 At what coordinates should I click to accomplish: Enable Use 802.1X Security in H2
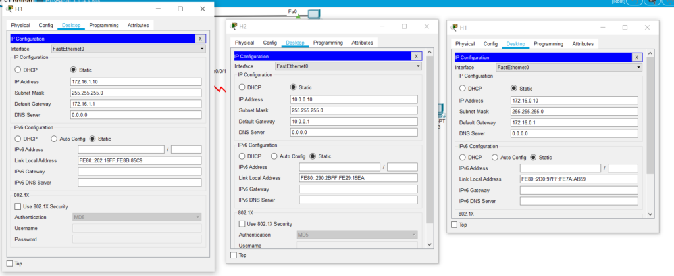coord(242,223)
